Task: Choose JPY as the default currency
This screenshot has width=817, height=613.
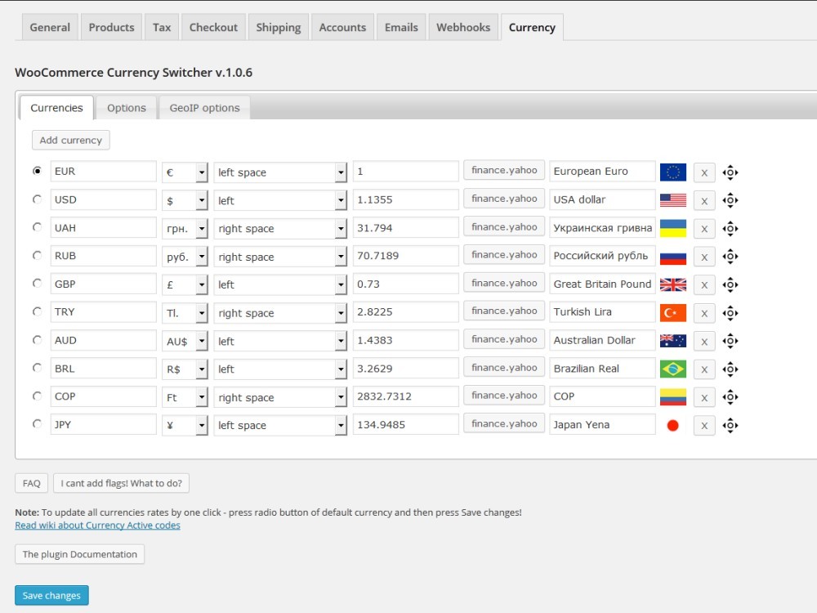Action: point(37,424)
